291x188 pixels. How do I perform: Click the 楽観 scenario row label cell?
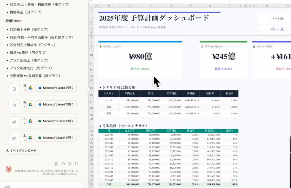pos(109,107)
